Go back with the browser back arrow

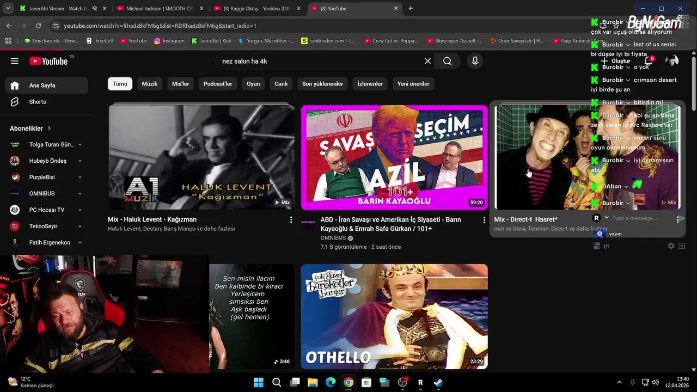click(x=9, y=26)
